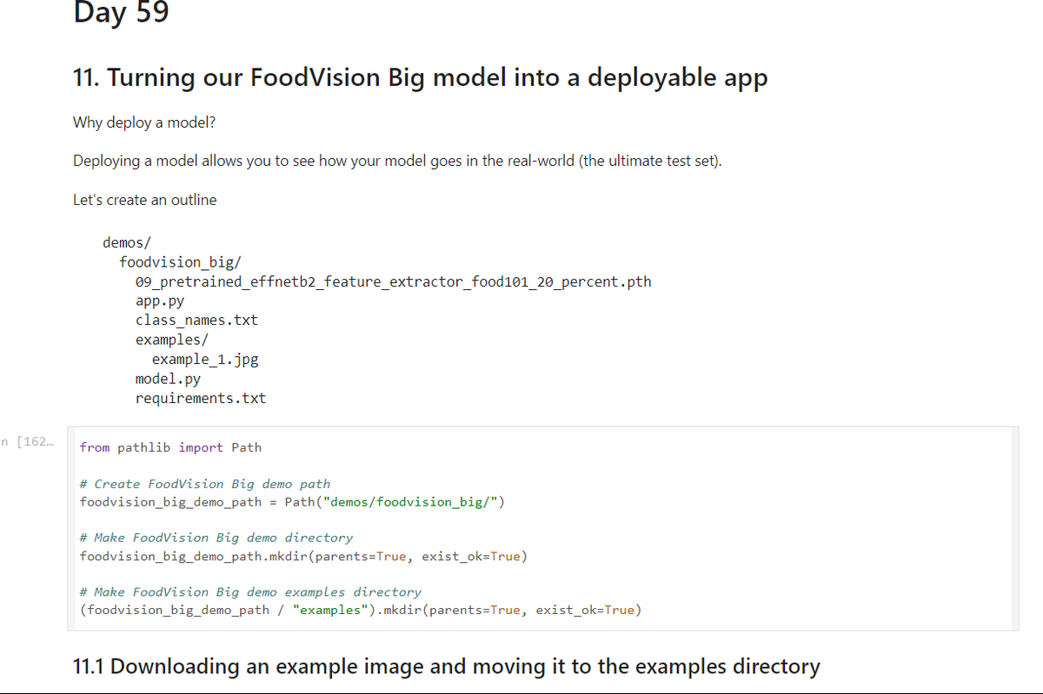Click the "examples" string in last code line
The width and height of the screenshot is (1043, 694).
point(329,610)
